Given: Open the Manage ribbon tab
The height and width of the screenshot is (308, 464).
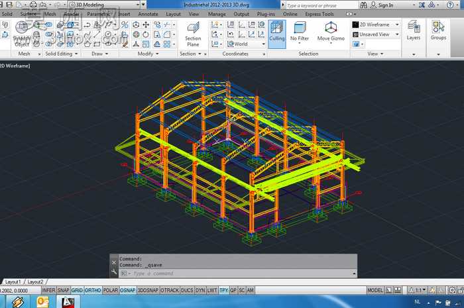Looking at the screenshot, I should (217, 14).
